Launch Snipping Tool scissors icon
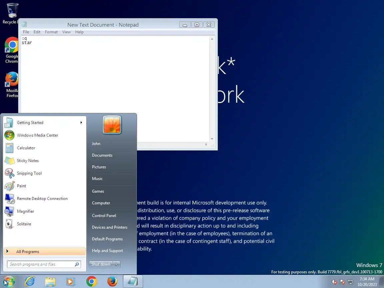The image size is (384, 288). tap(9, 173)
